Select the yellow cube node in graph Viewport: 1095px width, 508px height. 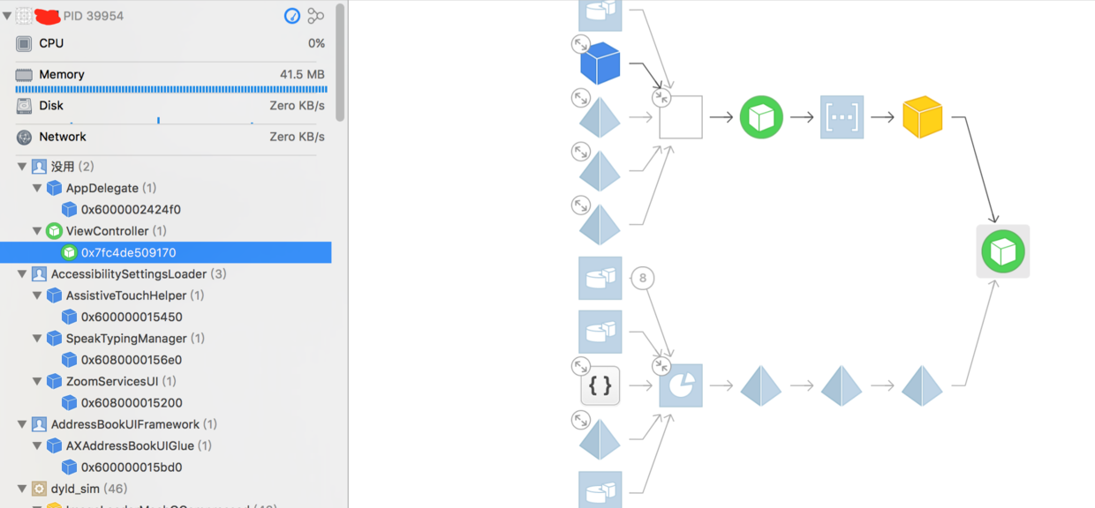(x=923, y=117)
